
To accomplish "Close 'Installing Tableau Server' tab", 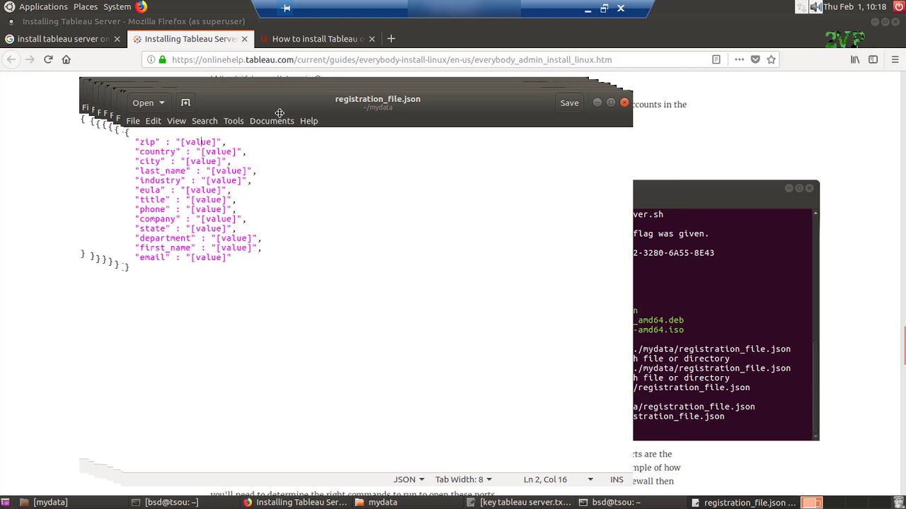I will pyautogui.click(x=244, y=39).
